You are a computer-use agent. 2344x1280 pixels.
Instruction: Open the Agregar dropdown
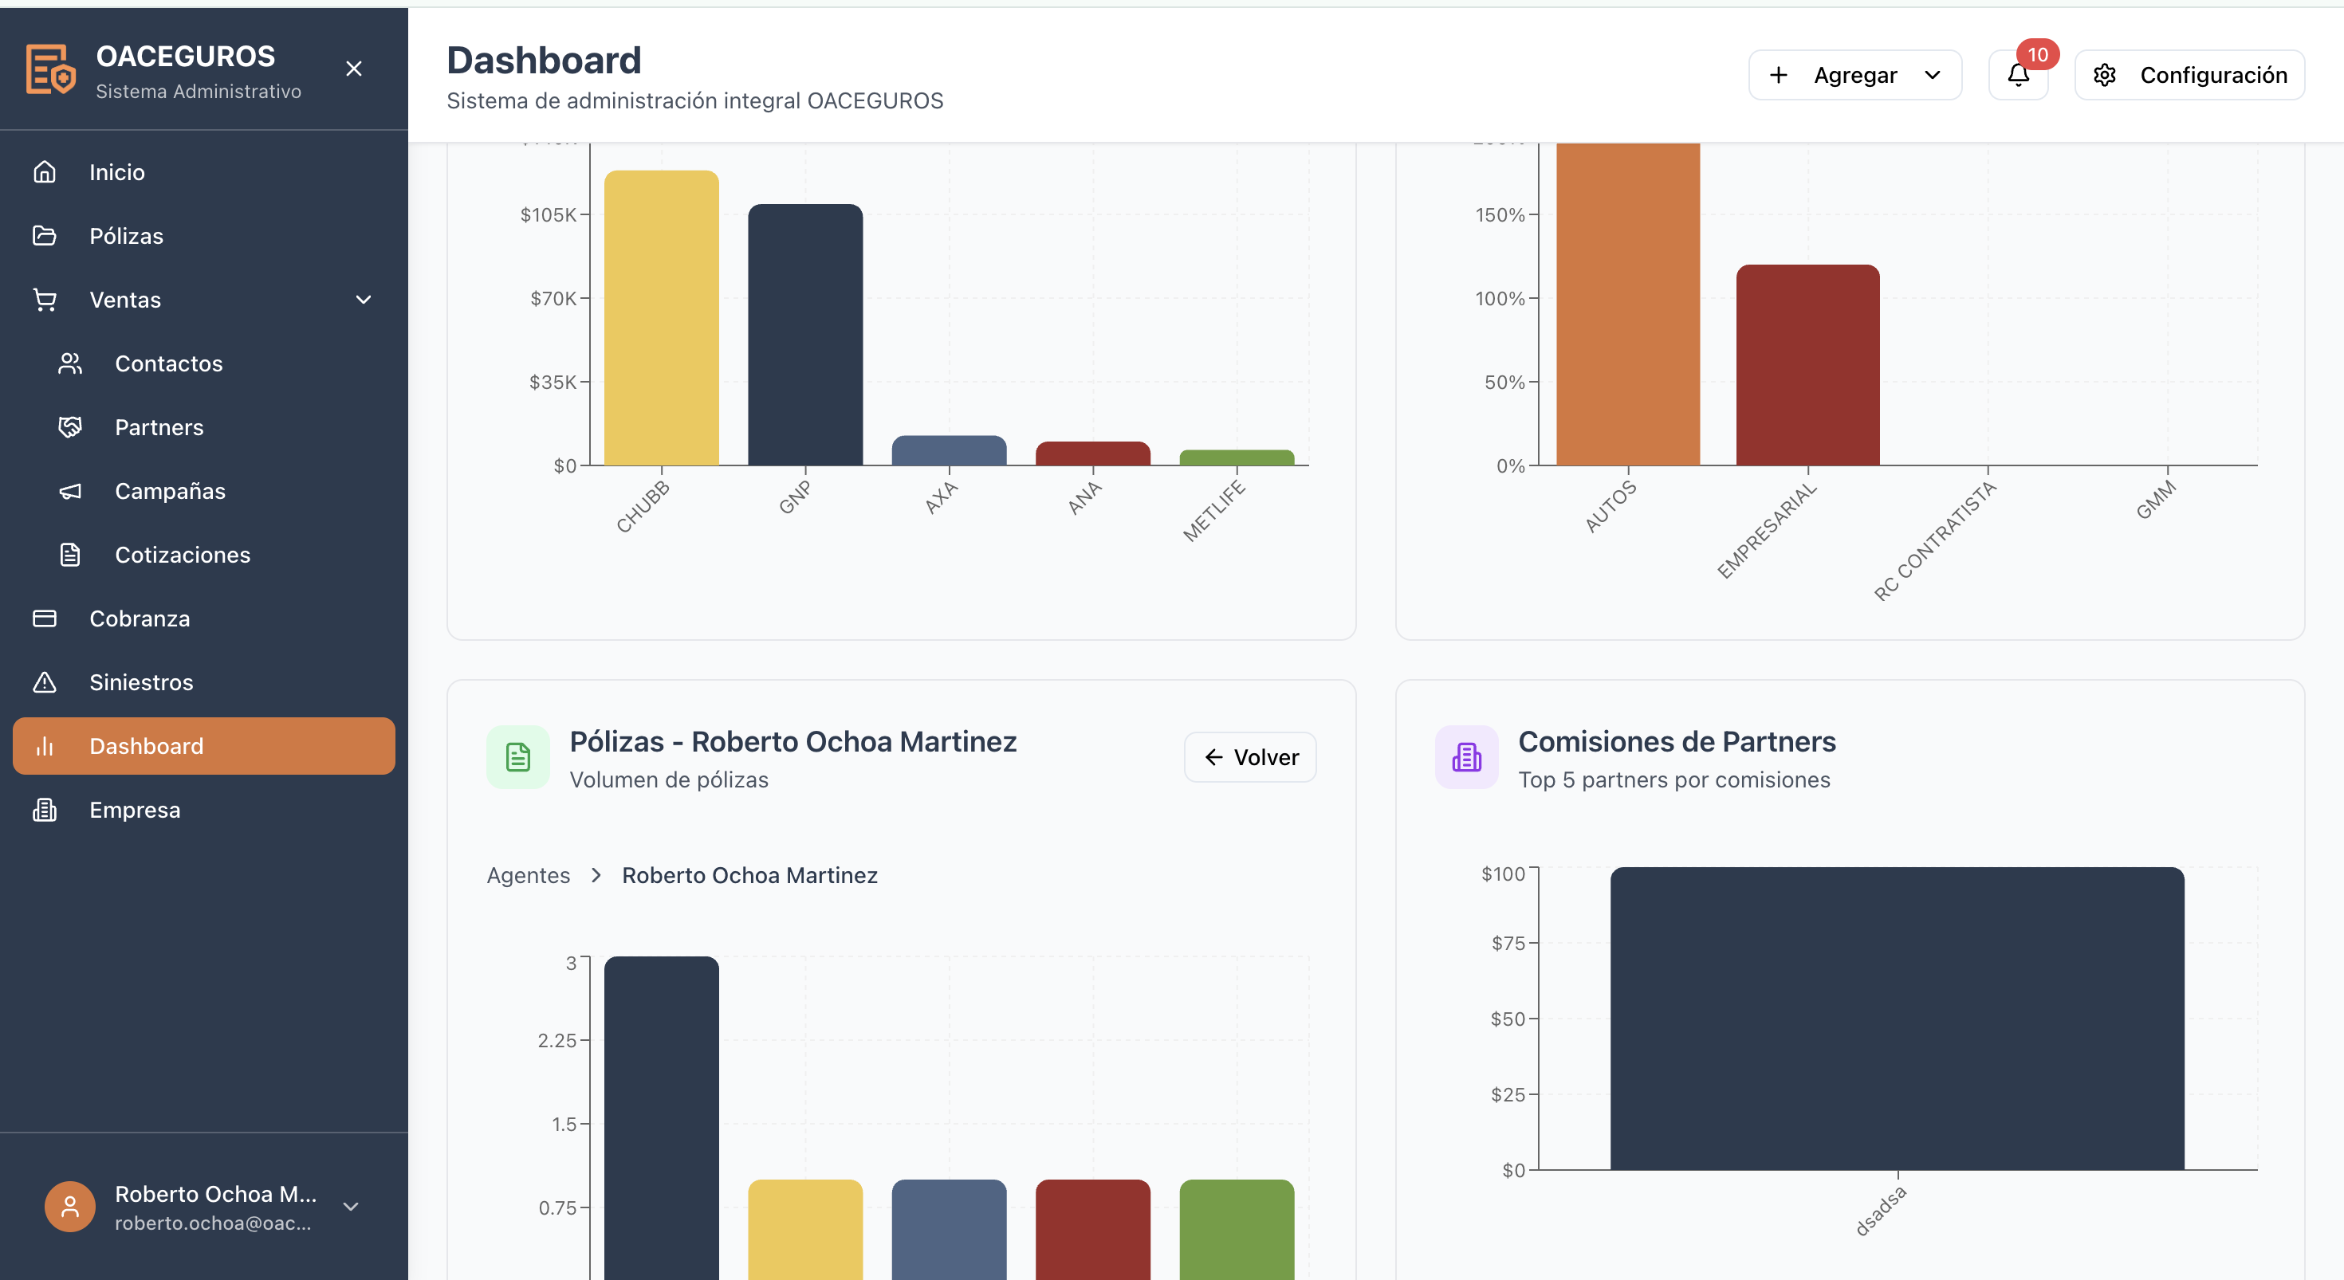click(1854, 75)
